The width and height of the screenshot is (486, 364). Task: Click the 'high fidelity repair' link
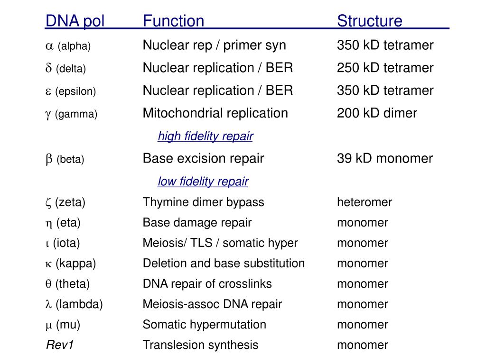pyautogui.click(x=206, y=136)
